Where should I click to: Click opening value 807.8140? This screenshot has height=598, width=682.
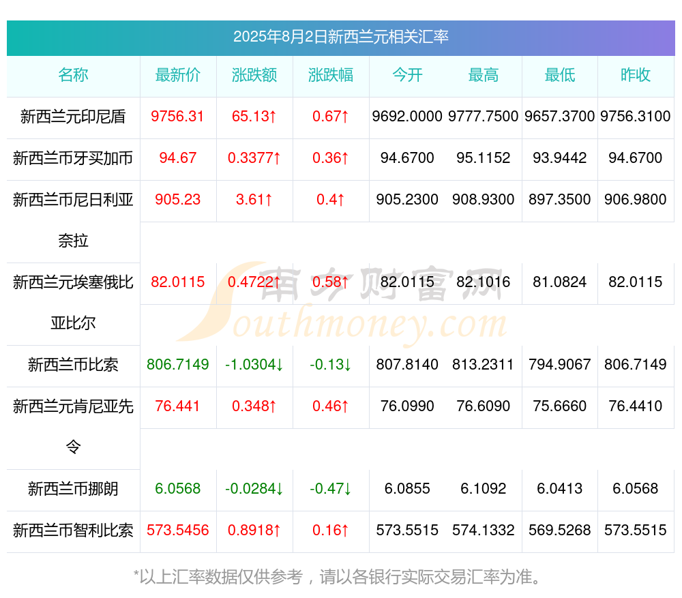point(407,364)
